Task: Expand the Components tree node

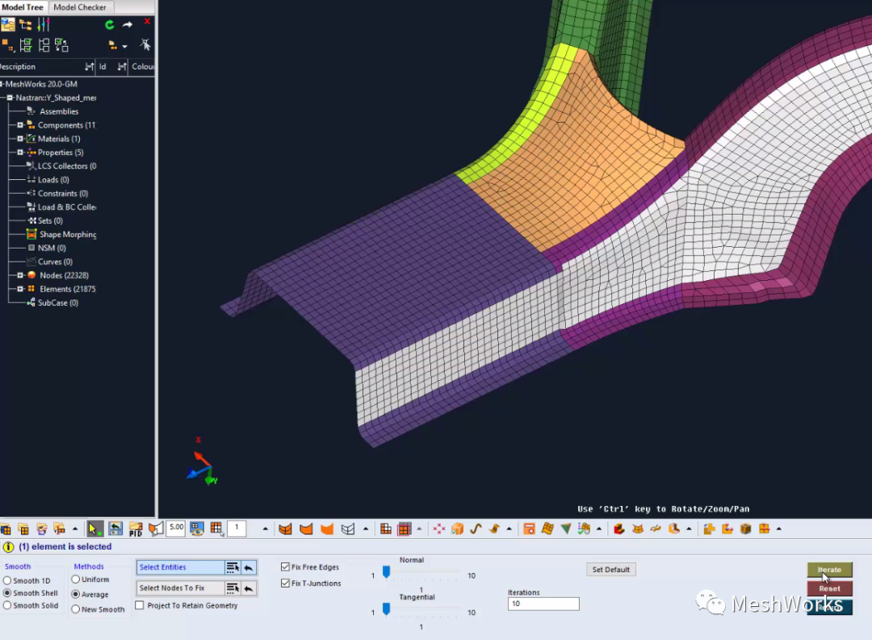Action: (x=20, y=125)
